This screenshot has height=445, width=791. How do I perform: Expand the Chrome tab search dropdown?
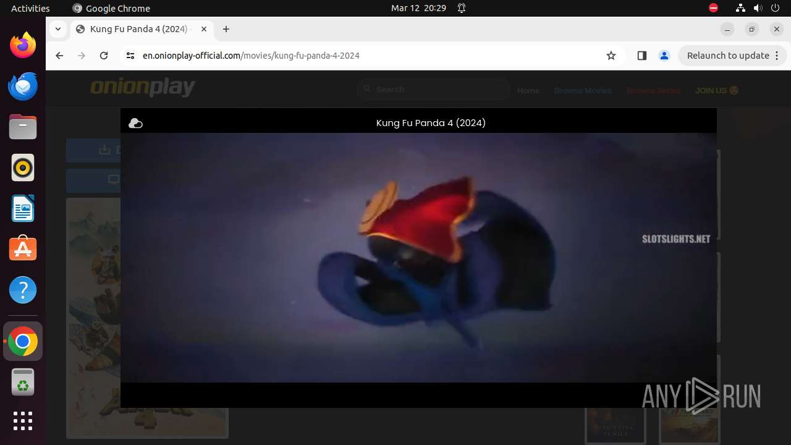pyautogui.click(x=58, y=29)
